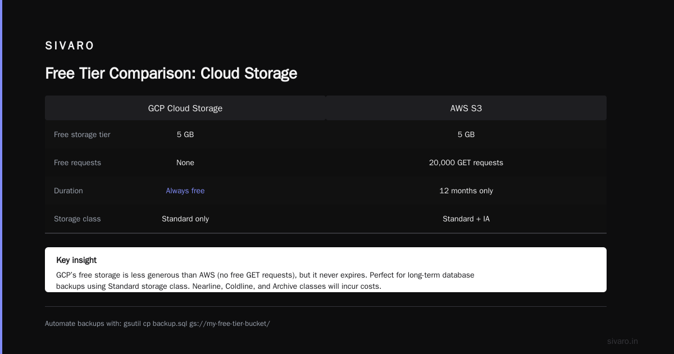Image resolution: width=674 pixels, height=354 pixels.
Task: Click the gsutil cp backup command line
Action: 157,324
